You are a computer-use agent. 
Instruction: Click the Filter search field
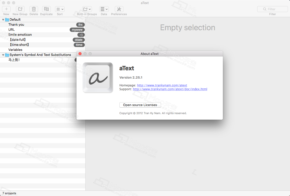pos(272,9)
